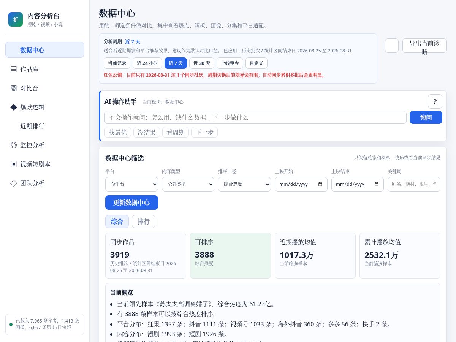Select the 自定义 period option
The height and width of the screenshot is (342, 456).
click(x=256, y=63)
